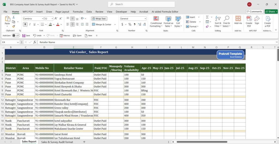Open the Cambria font name dropdown

[43, 19]
